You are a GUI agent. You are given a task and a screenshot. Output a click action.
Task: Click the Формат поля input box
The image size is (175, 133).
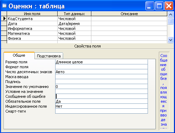(102, 67)
